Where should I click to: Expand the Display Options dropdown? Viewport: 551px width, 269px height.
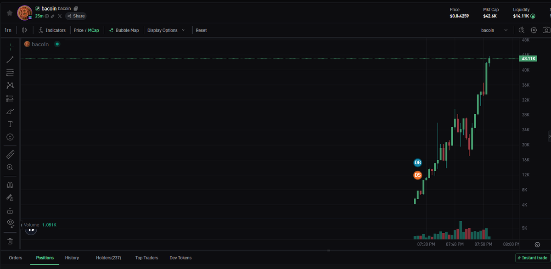(x=166, y=30)
